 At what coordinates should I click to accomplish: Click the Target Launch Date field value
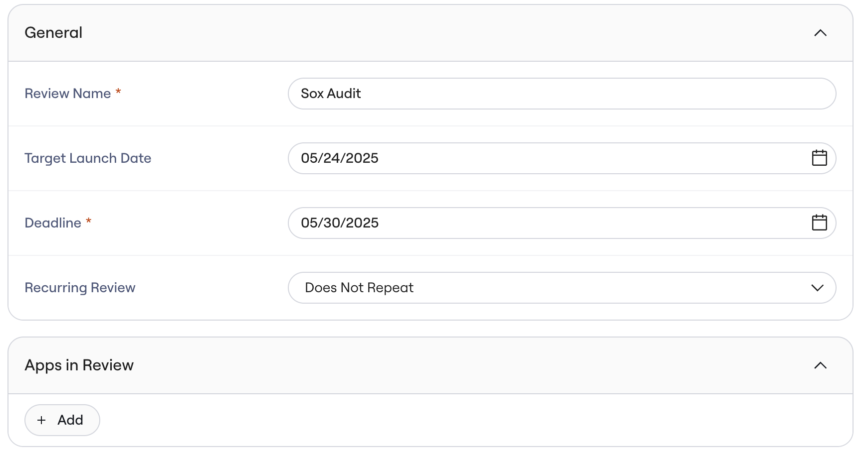point(340,158)
